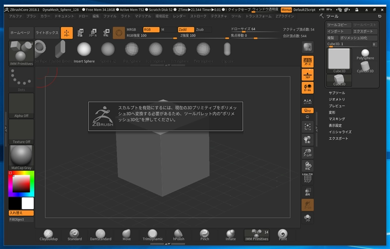Choose the Insert Sphere mesh

tap(84, 52)
